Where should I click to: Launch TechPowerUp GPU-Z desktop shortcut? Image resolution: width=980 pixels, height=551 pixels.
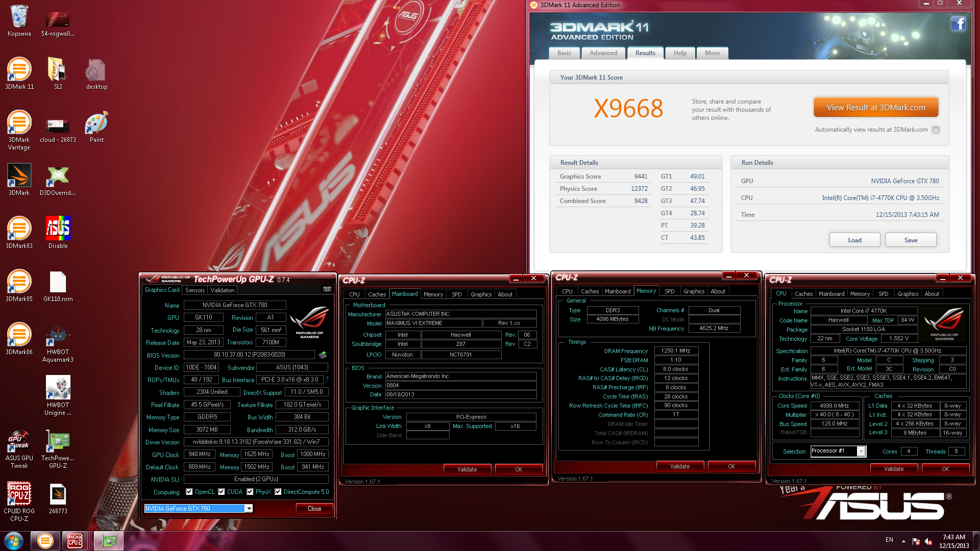[x=58, y=449]
